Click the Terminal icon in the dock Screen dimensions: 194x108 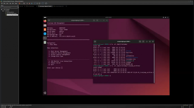[x=45, y=38]
